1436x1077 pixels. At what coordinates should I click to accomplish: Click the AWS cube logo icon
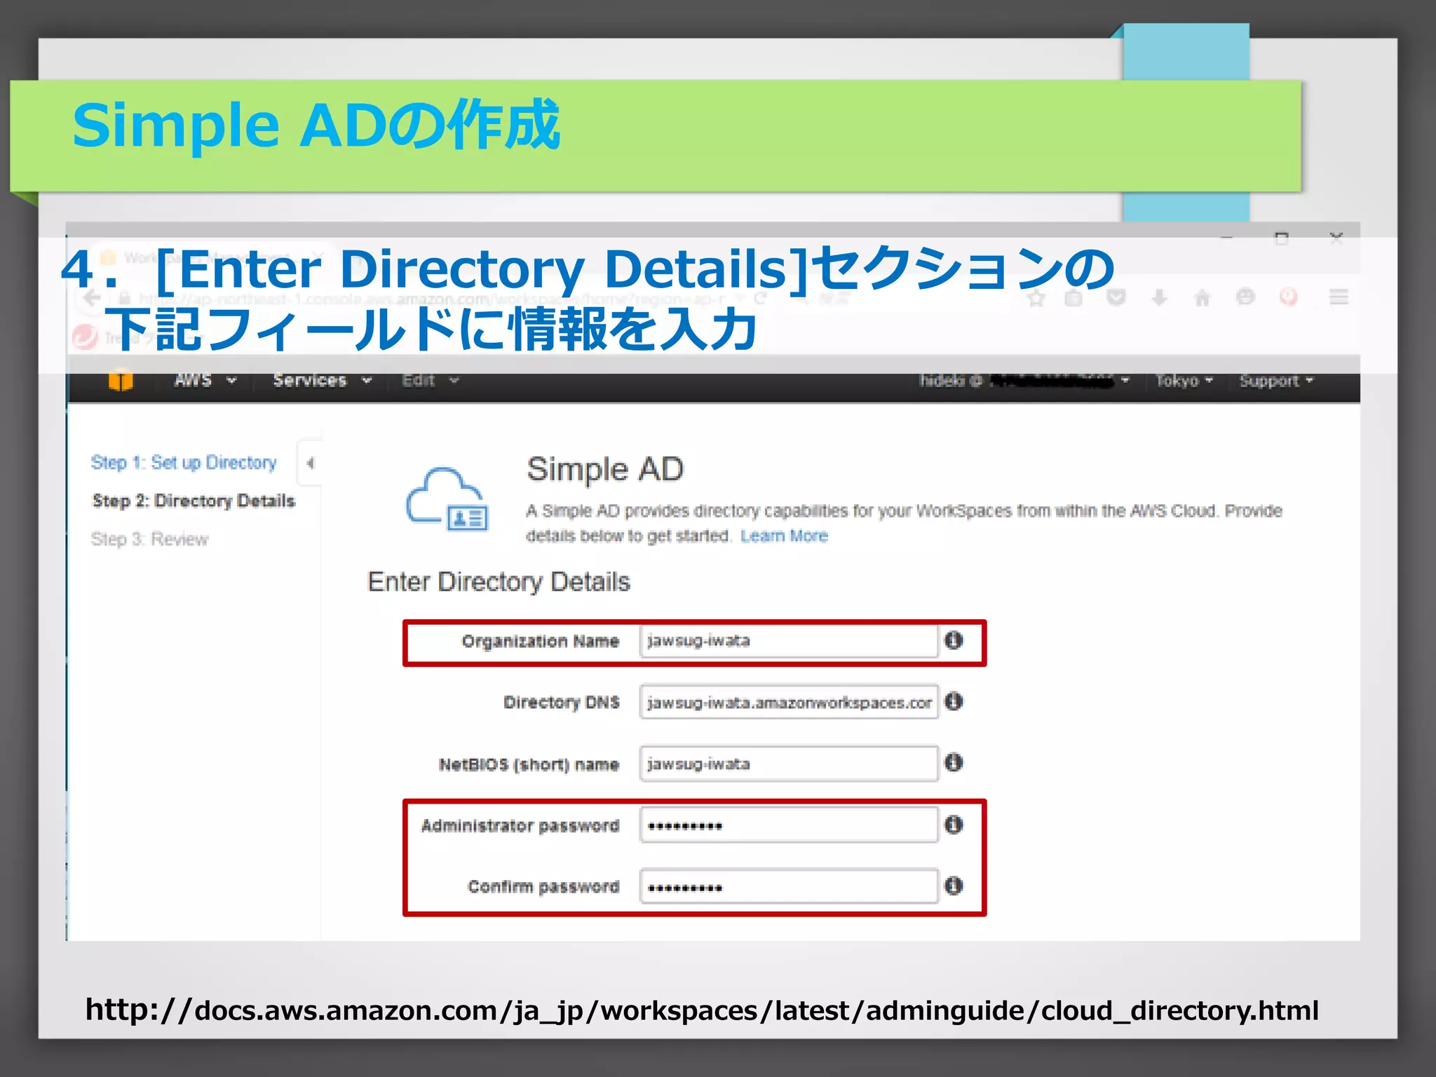[x=121, y=381]
